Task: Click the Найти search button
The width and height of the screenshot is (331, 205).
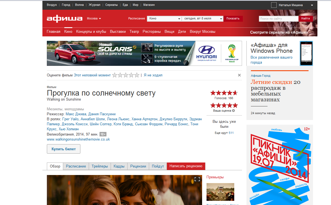Action: [305, 19]
